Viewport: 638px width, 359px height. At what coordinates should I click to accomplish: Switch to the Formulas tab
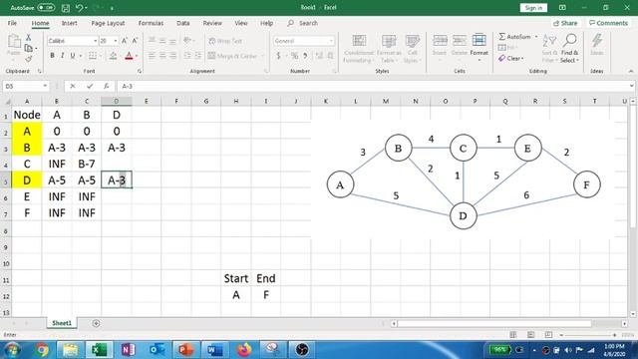click(151, 23)
